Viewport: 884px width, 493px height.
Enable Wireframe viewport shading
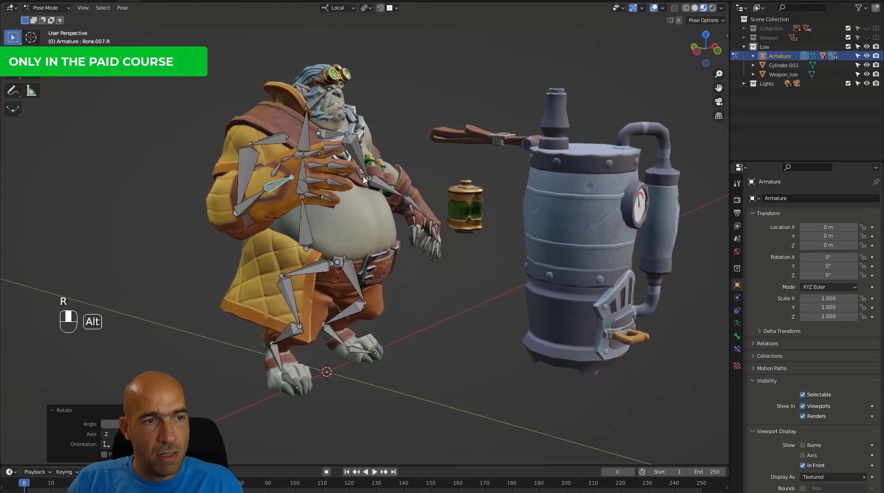pyautogui.click(x=686, y=8)
